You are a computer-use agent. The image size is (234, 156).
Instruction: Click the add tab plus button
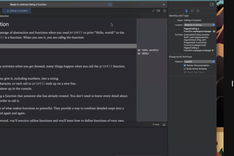point(163,5)
